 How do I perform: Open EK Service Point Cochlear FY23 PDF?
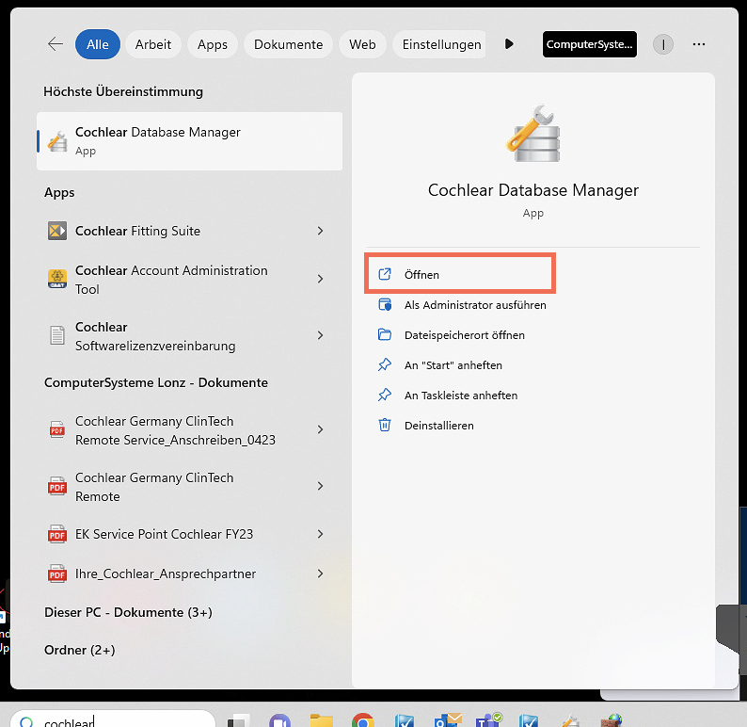(164, 534)
